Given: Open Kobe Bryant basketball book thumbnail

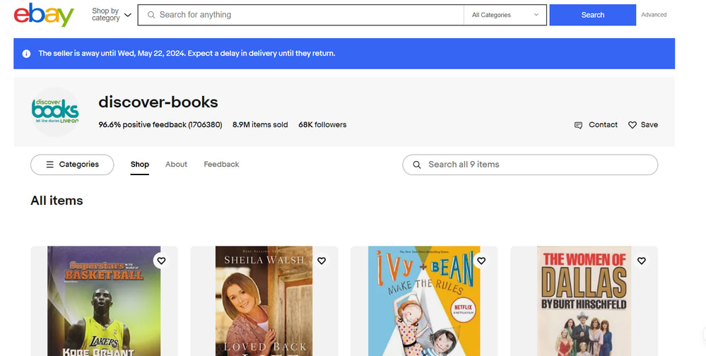Looking at the screenshot, I should (x=104, y=301).
